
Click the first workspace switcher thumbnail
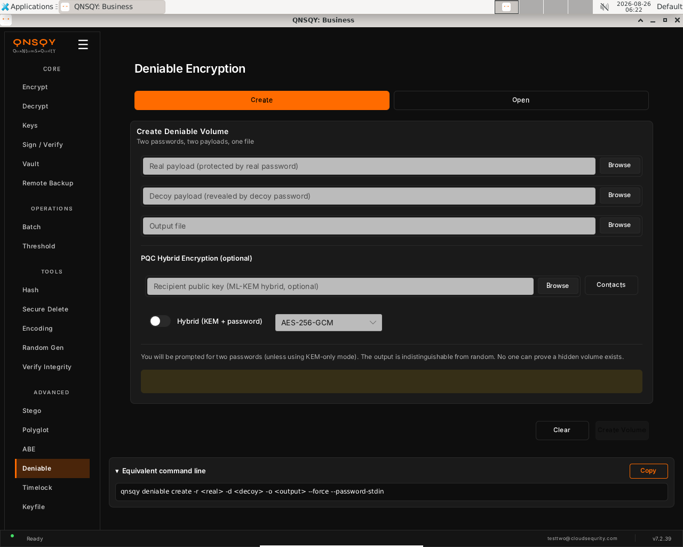[506, 7]
